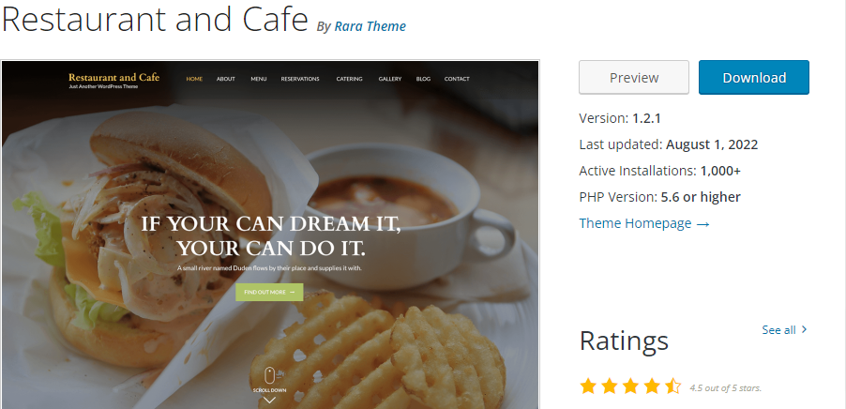Open See all ratings link
The image size is (846, 409).
(x=784, y=329)
